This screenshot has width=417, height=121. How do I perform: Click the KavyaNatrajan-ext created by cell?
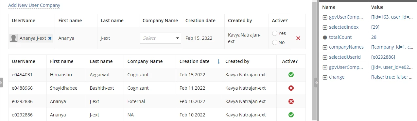pyautogui.click(x=244, y=38)
